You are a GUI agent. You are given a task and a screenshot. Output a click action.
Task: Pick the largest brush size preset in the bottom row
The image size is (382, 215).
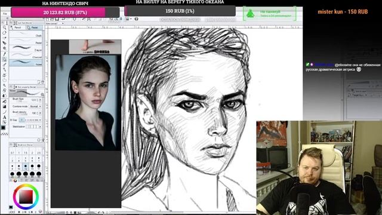[x=39, y=174]
